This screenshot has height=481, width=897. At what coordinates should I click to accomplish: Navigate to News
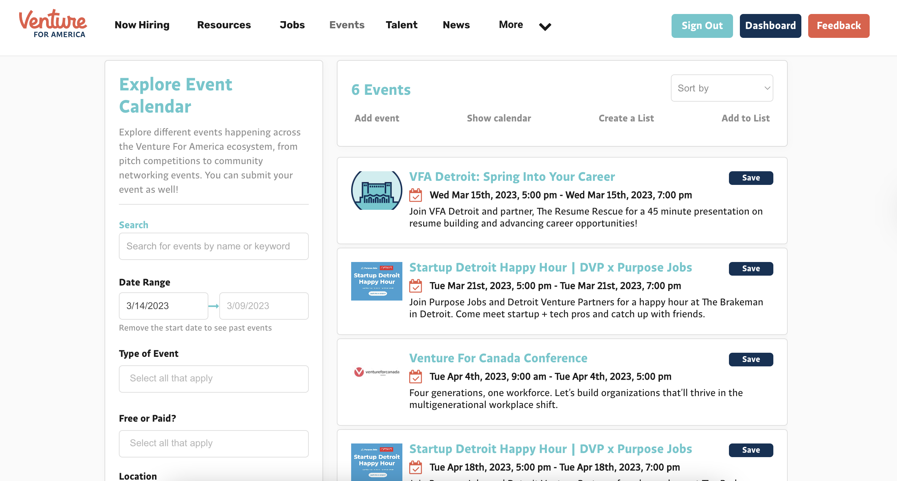(x=456, y=25)
